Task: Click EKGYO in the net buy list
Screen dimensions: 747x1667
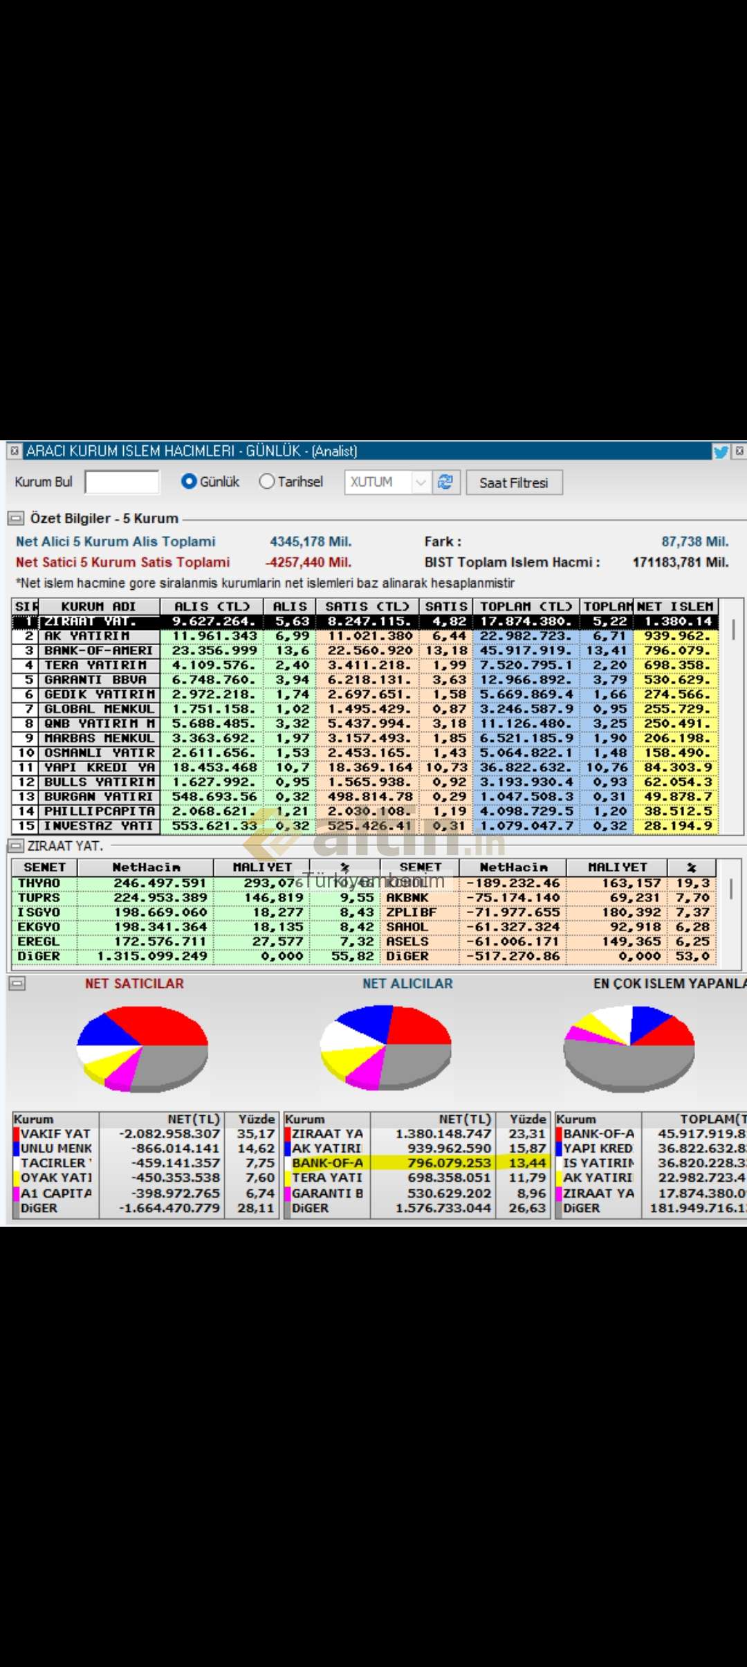Action: (39, 927)
